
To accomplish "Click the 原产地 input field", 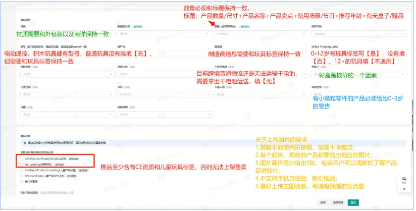I will click(x=165, y=54).
